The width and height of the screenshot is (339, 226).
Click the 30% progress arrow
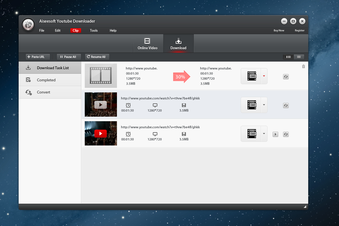tap(181, 76)
